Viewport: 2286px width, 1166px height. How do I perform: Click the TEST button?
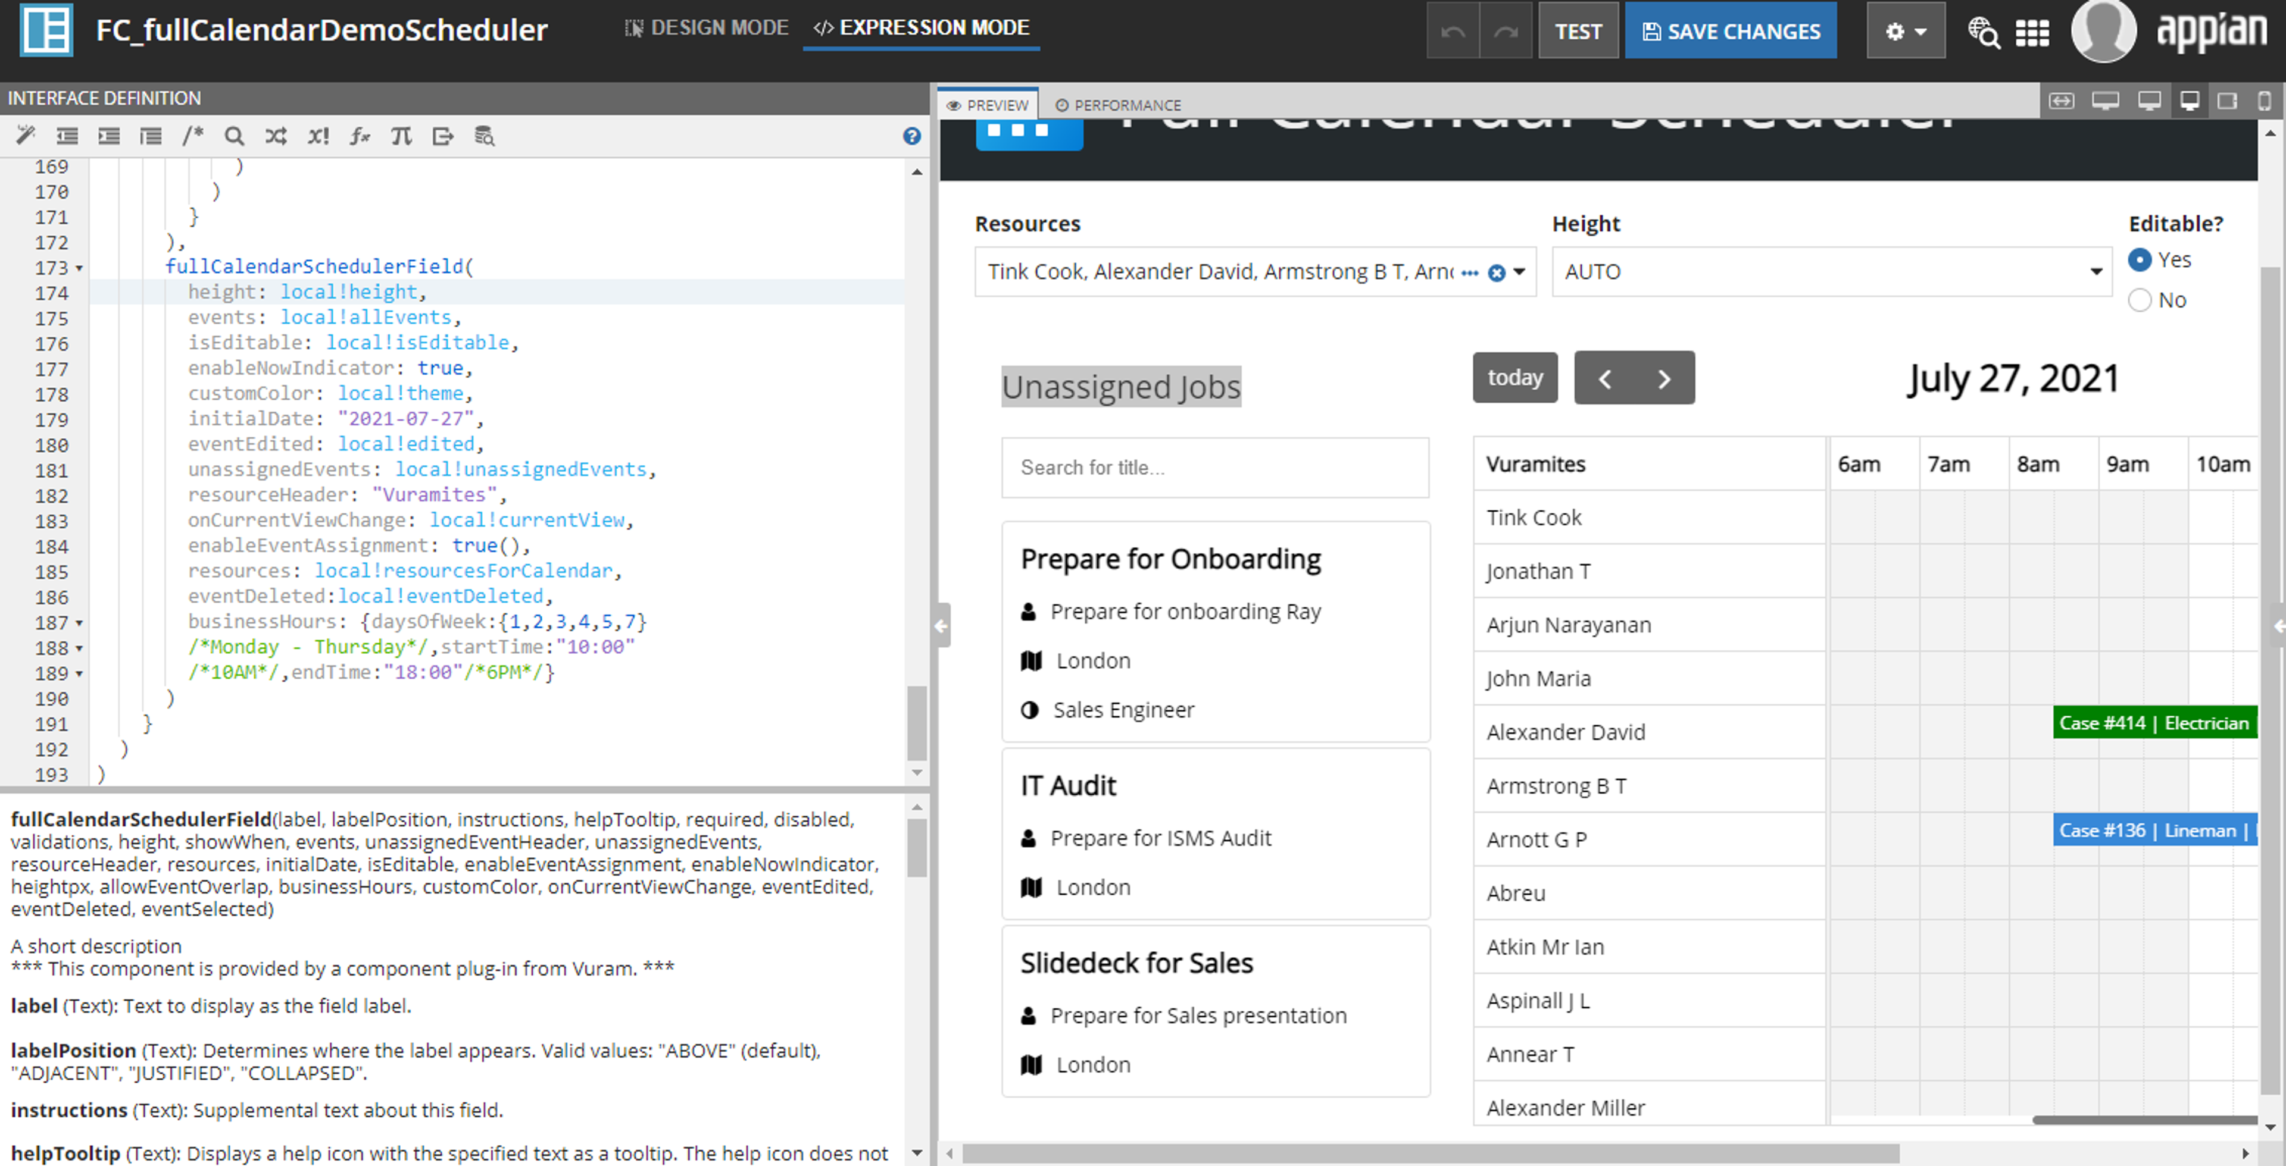(x=1578, y=31)
